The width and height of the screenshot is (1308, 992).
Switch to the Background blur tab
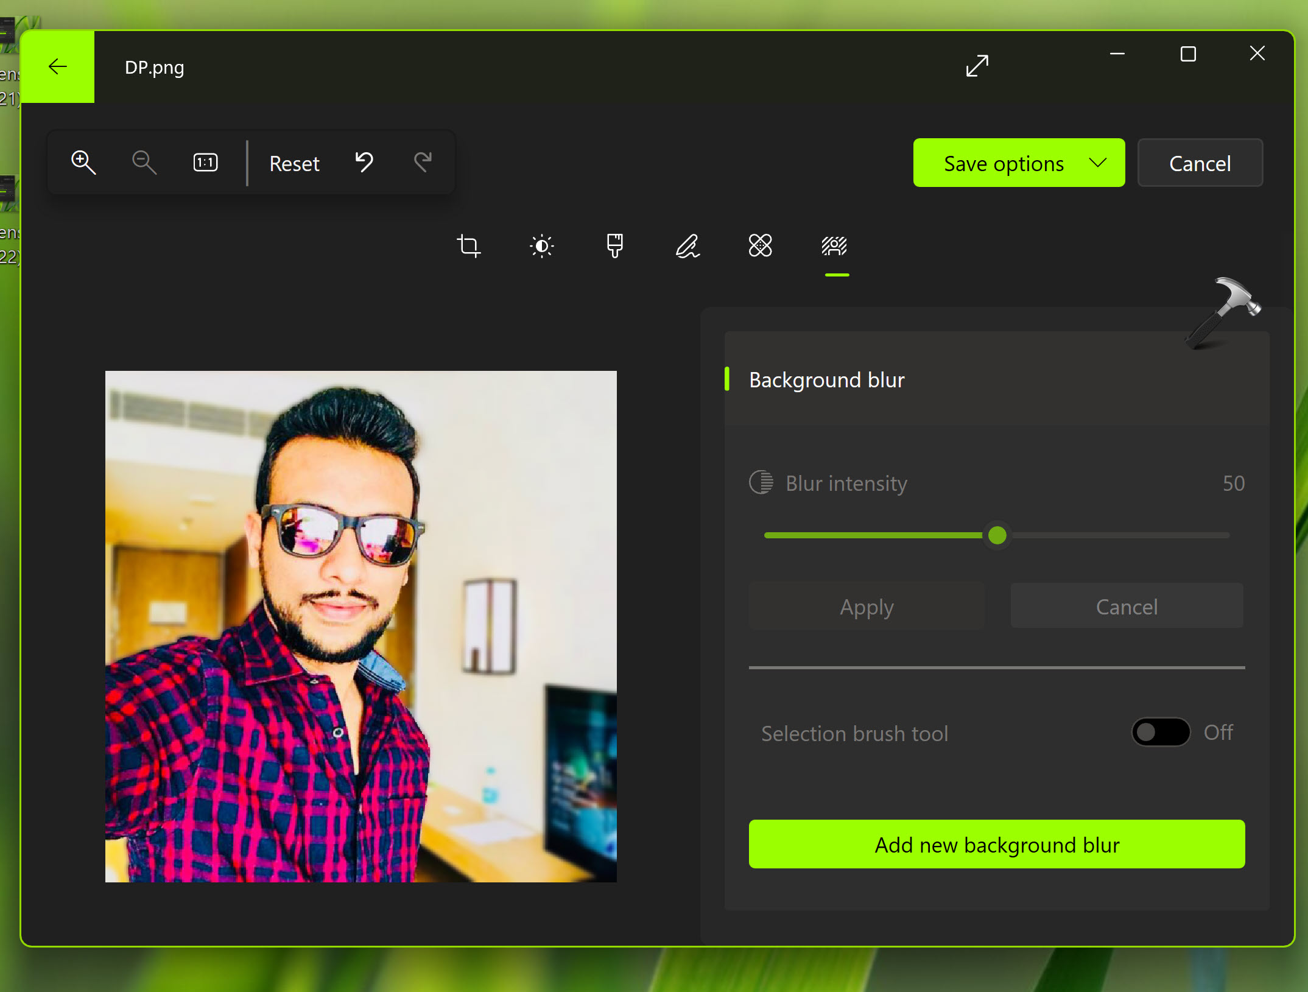(834, 246)
